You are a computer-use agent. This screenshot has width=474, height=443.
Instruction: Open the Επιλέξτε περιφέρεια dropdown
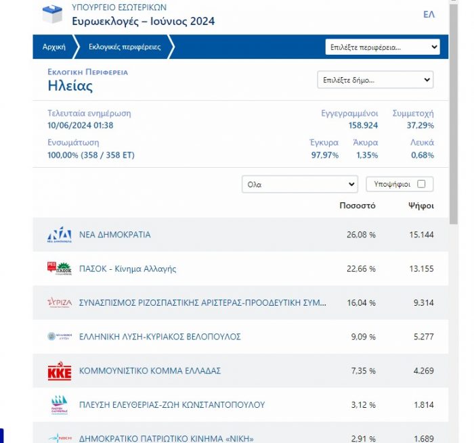tap(382, 47)
